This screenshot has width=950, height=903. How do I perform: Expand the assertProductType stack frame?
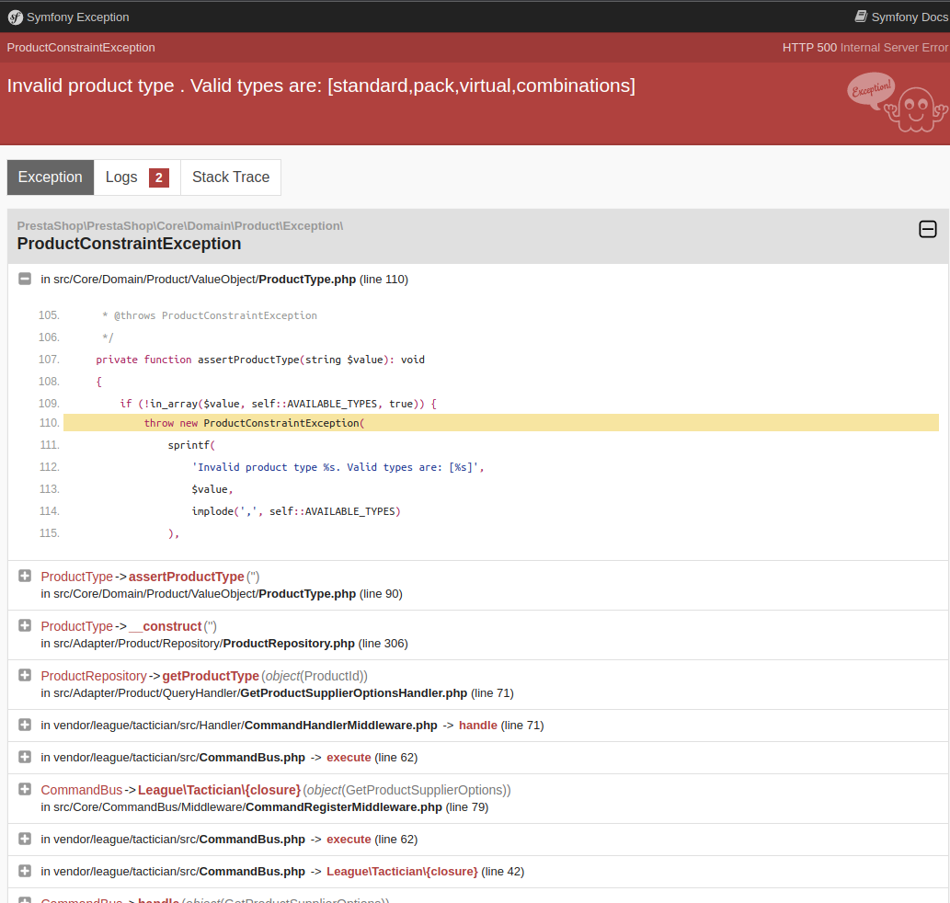[25, 576]
